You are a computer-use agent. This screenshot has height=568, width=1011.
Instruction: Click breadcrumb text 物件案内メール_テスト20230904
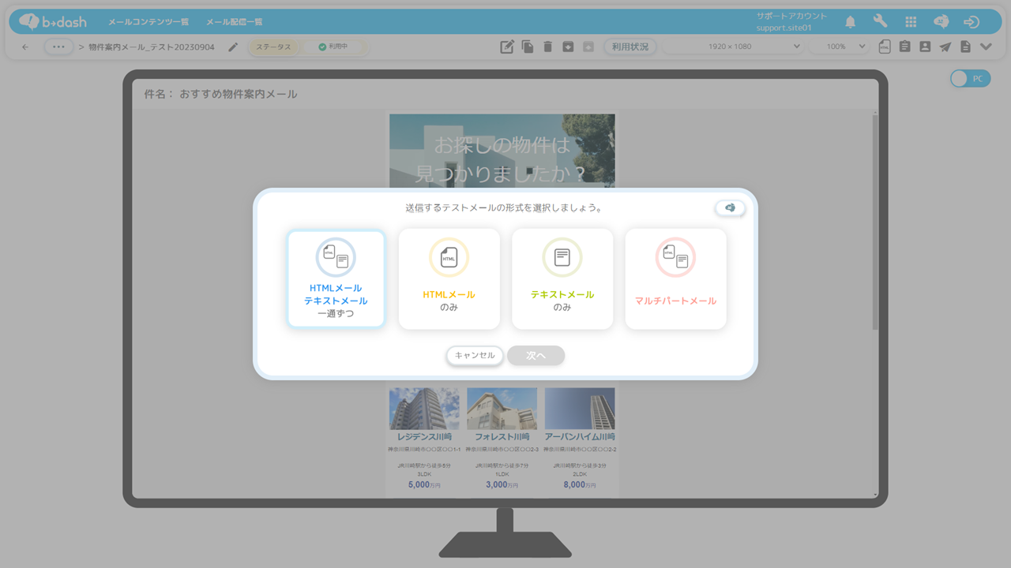tap(152, 47)
